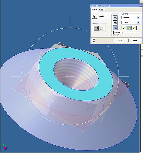Choose the Cut operation button

click(115, 23)
